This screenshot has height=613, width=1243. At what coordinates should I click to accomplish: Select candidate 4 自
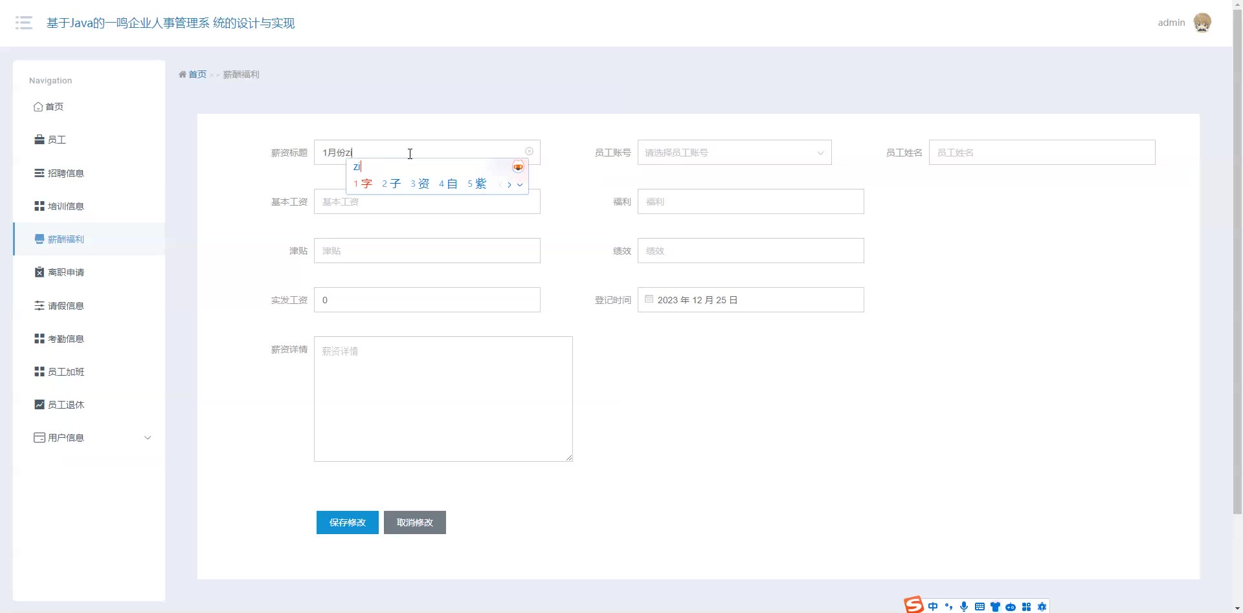point(448,184)
